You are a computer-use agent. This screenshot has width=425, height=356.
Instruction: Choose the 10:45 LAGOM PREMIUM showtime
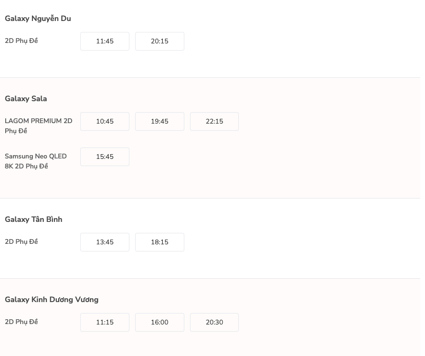click(105, 121)
